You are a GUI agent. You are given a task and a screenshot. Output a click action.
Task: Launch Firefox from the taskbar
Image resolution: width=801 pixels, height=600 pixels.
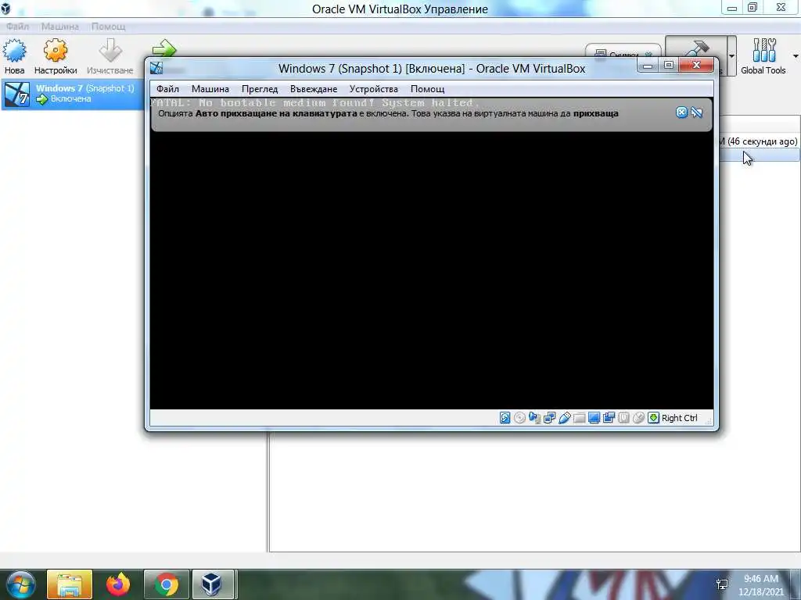[x=118, y=584]
